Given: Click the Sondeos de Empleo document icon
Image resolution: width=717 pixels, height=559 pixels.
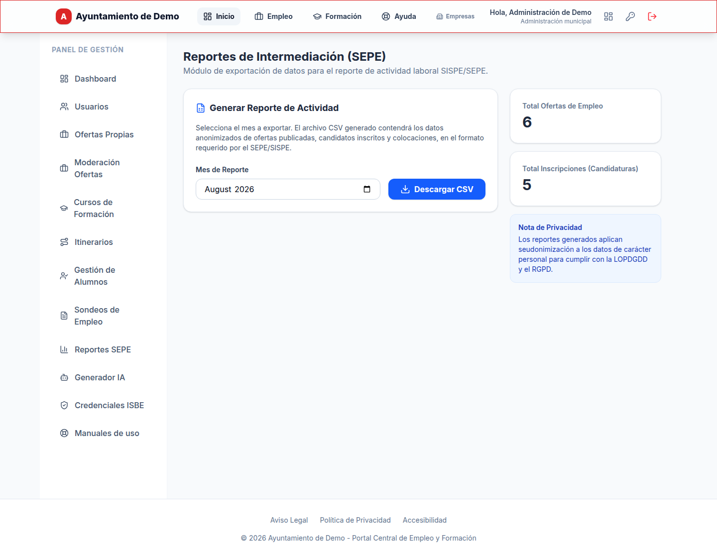Looking at the screenshot, I should coord(64,316).
